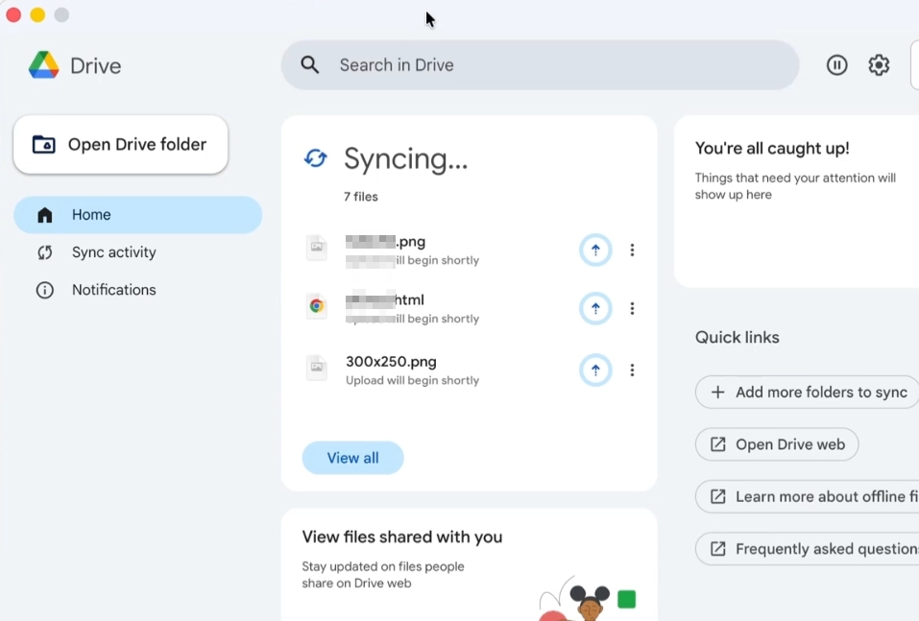
Task: Click upload arrow for the html file
Action: click(595, 308)
